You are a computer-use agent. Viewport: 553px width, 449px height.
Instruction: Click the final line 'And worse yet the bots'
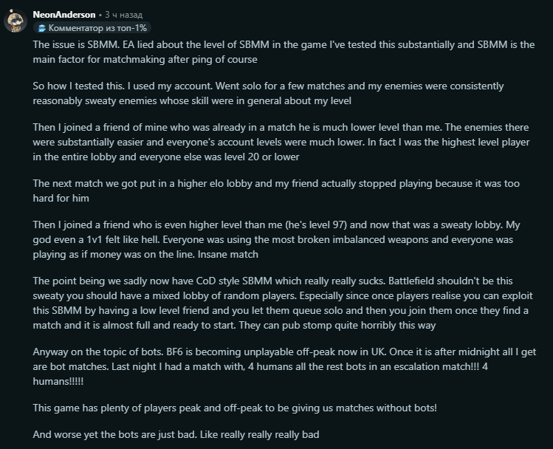click(x=176, y=434)
